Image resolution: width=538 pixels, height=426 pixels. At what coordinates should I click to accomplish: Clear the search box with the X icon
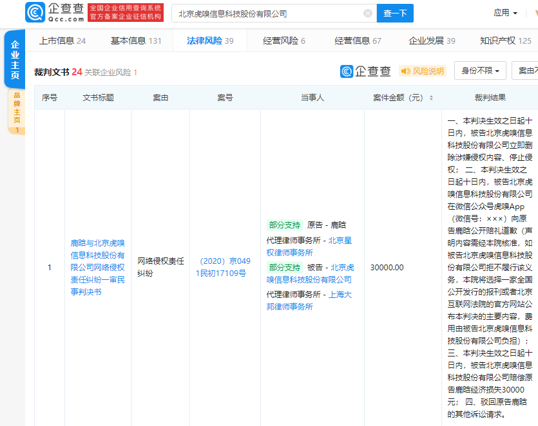coord(368,14)
